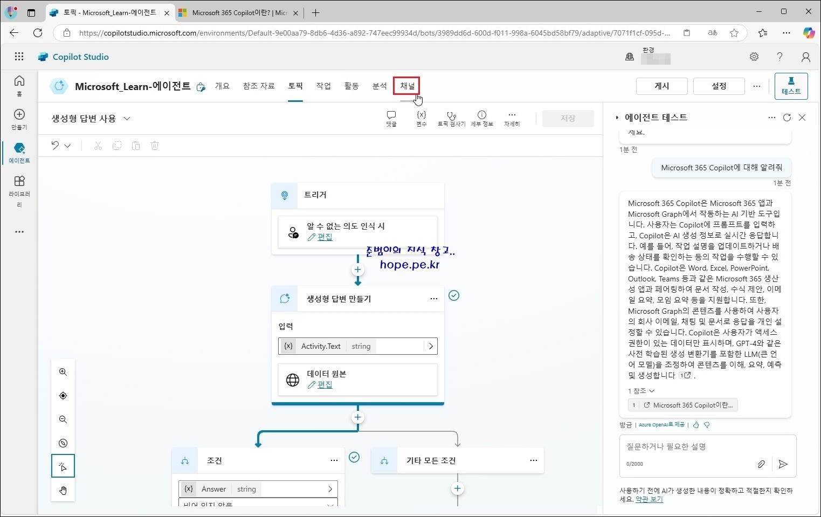This screenshot has width=821, height=517.
Task: Open 만들기 (Create) in the sidebar
Action: [19, 119]
